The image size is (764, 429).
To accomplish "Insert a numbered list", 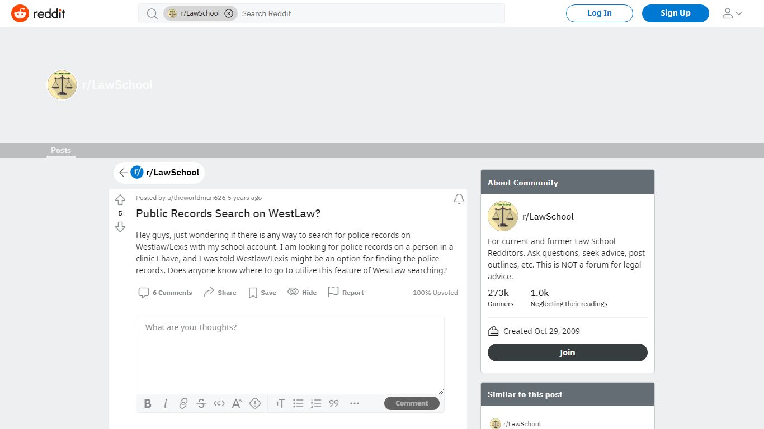I will click(316, 403).
